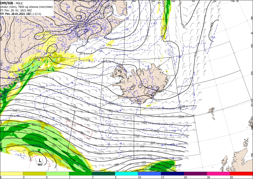
Task: Click the cyan legend swatch starting at 5
Action: 126,173
